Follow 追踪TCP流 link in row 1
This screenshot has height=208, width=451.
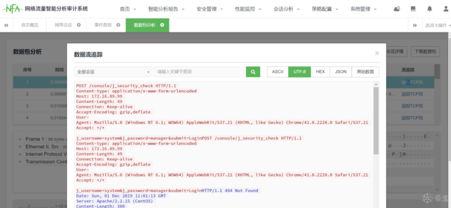pos(412,82)
